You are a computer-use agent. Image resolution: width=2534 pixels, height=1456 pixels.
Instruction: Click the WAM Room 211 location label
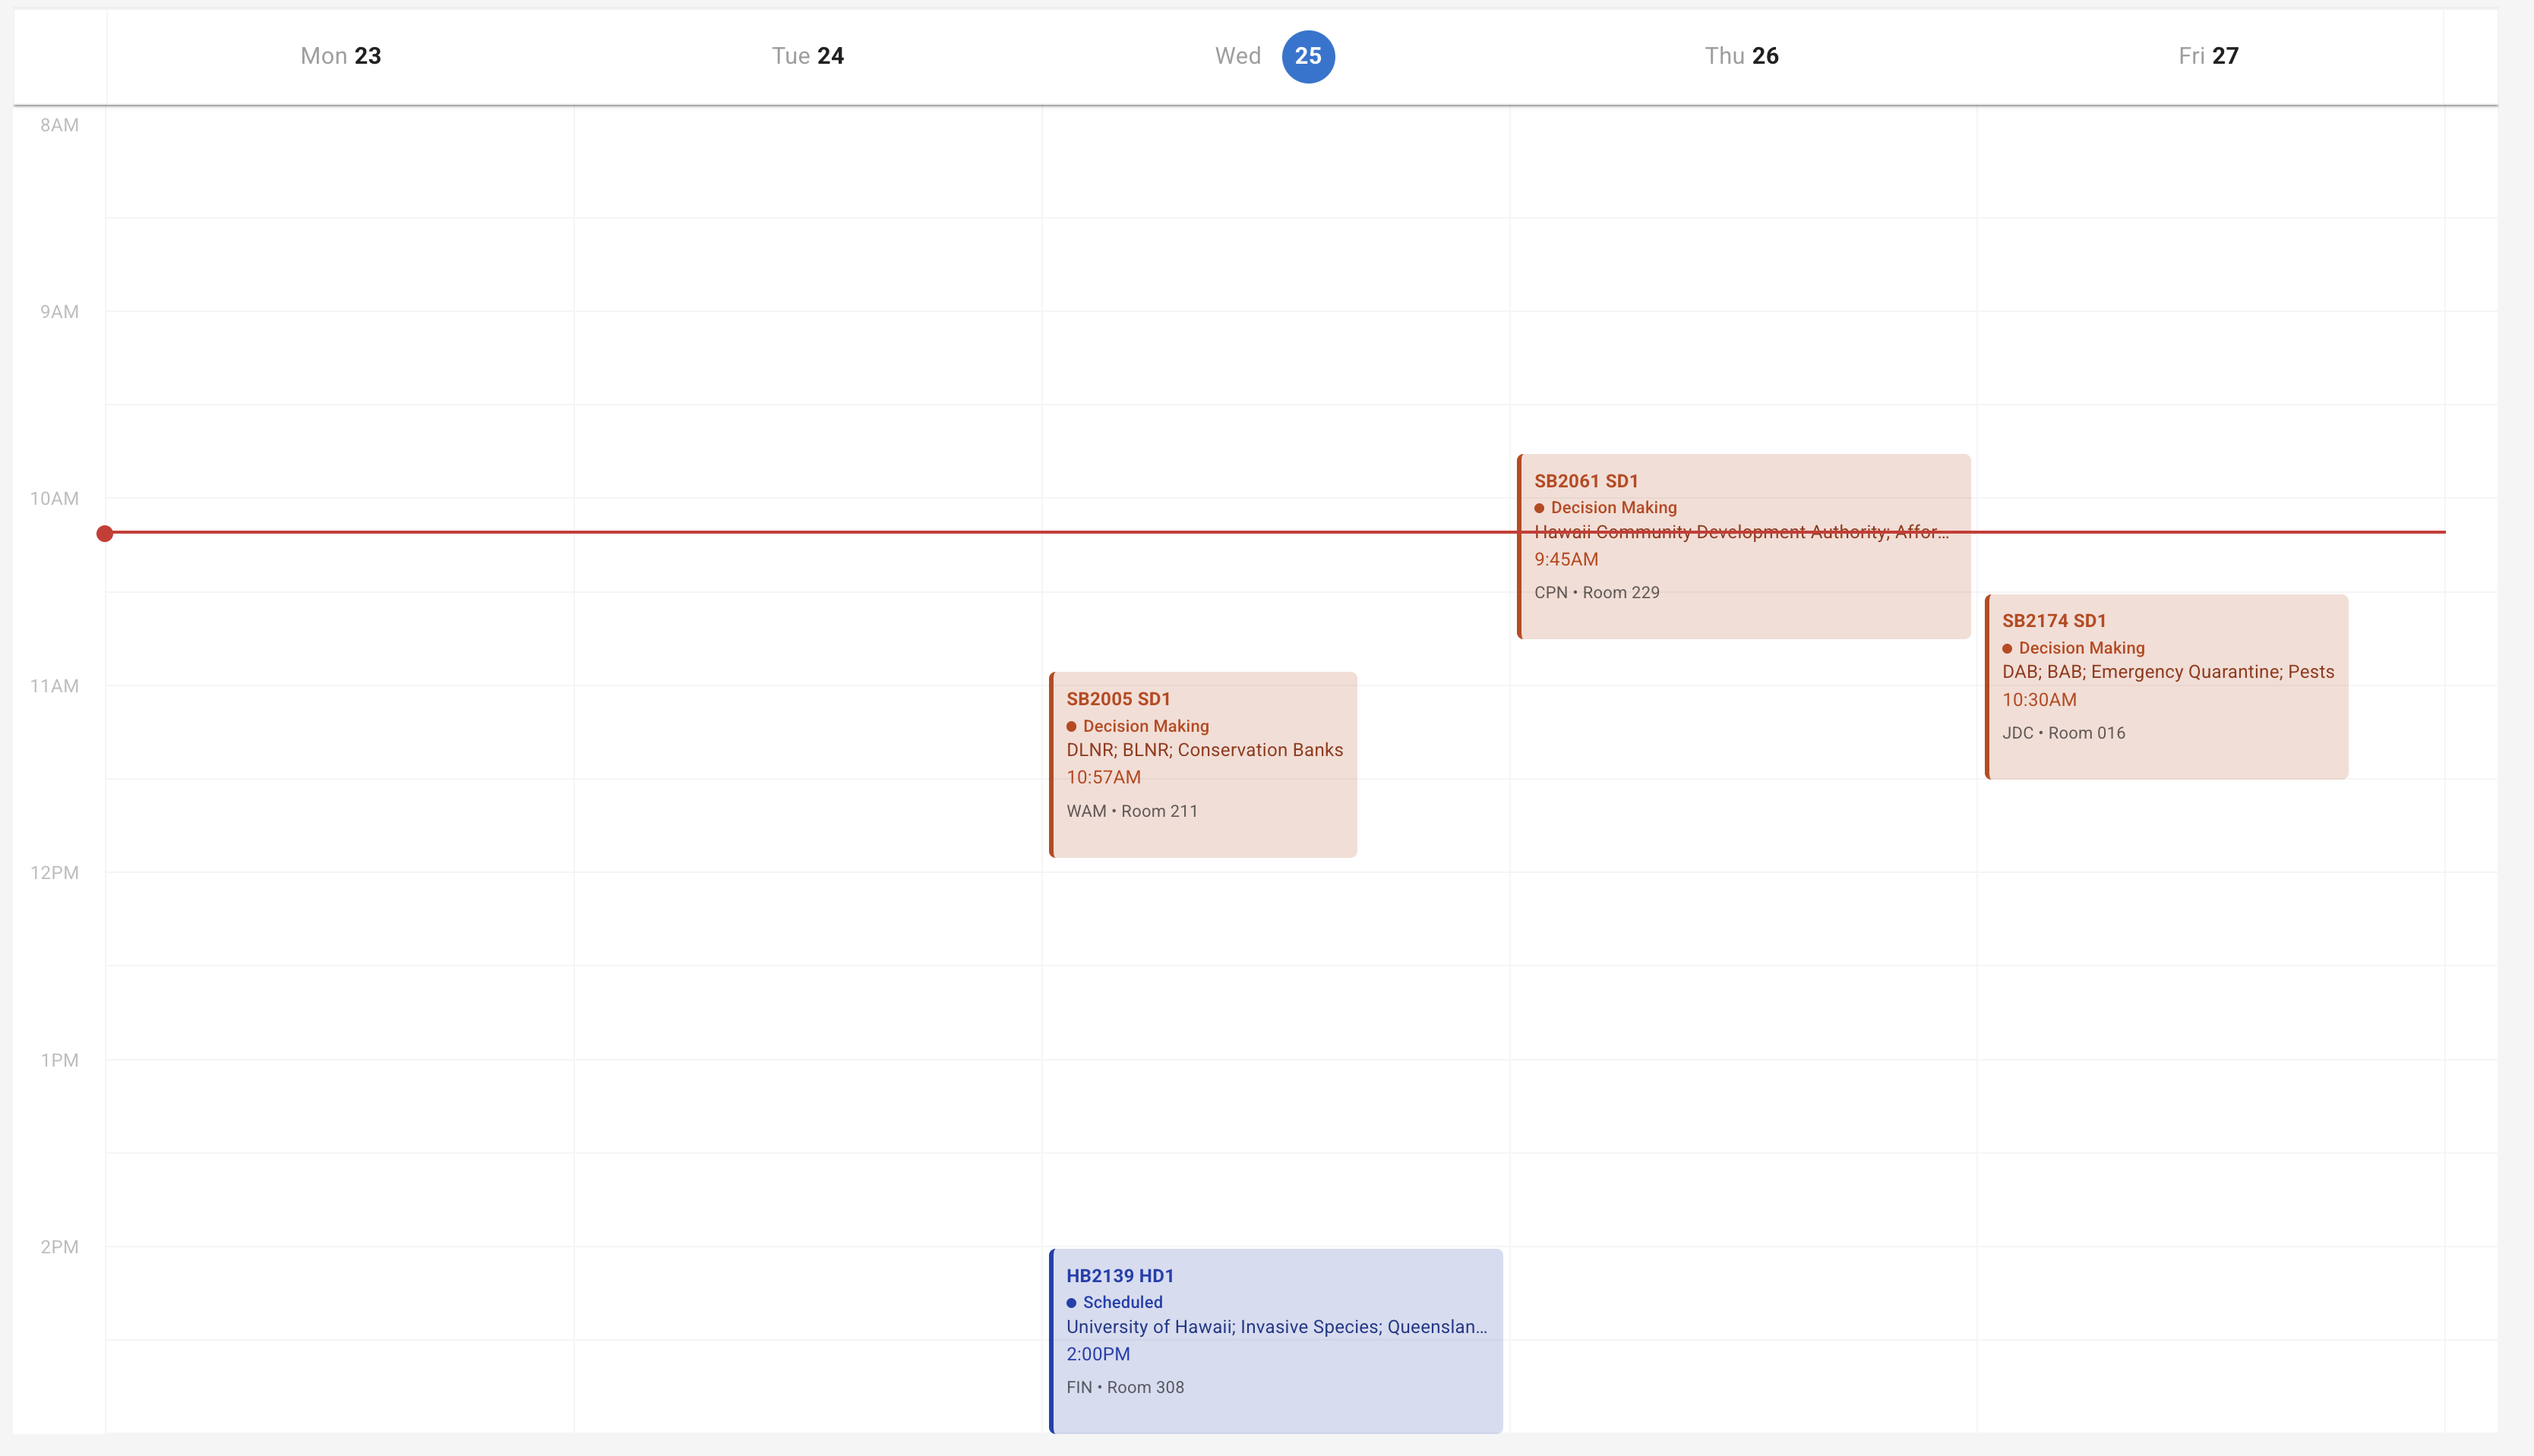click(1132, 810)
